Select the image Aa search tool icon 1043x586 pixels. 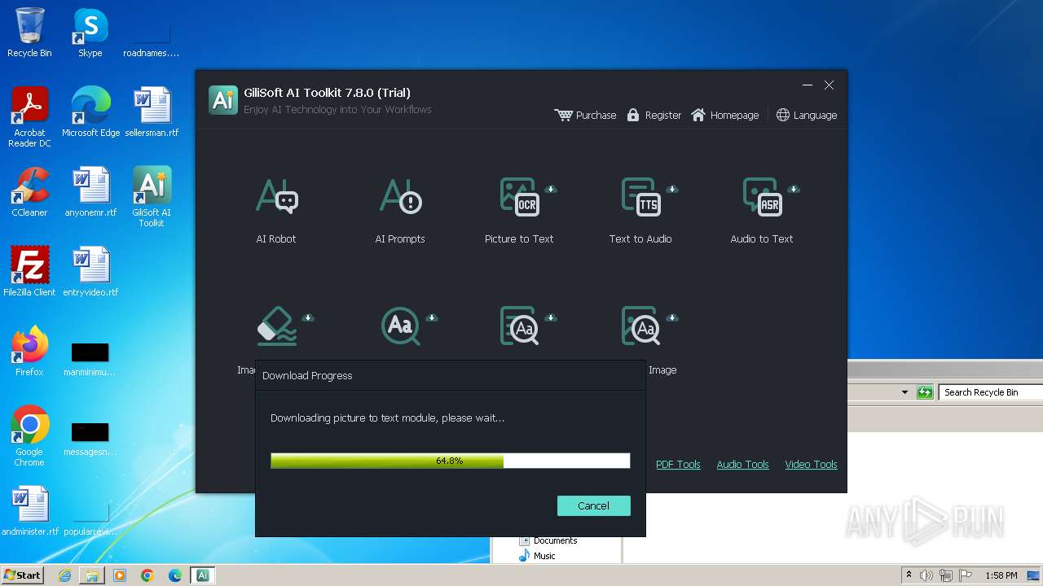pos(640,326)
